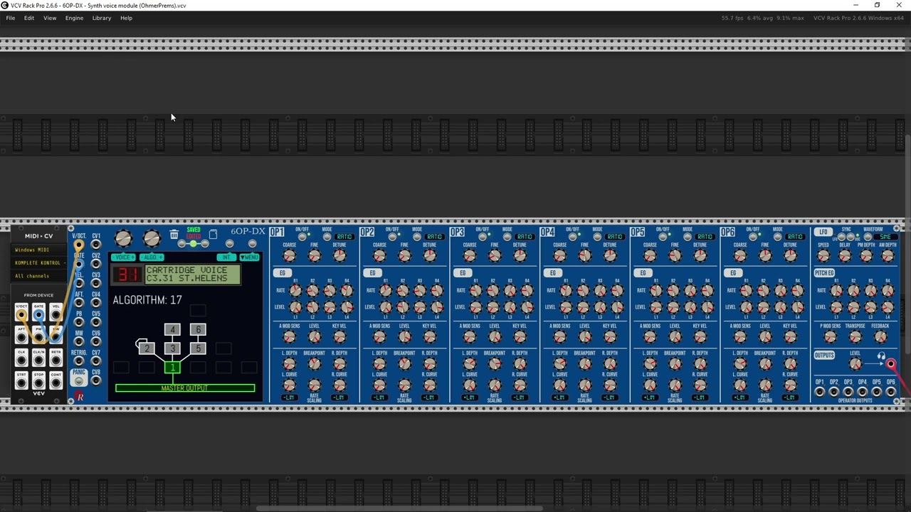Click the CLK output port on MIDI-CV
911x512 pixels.
coord(21,361)
